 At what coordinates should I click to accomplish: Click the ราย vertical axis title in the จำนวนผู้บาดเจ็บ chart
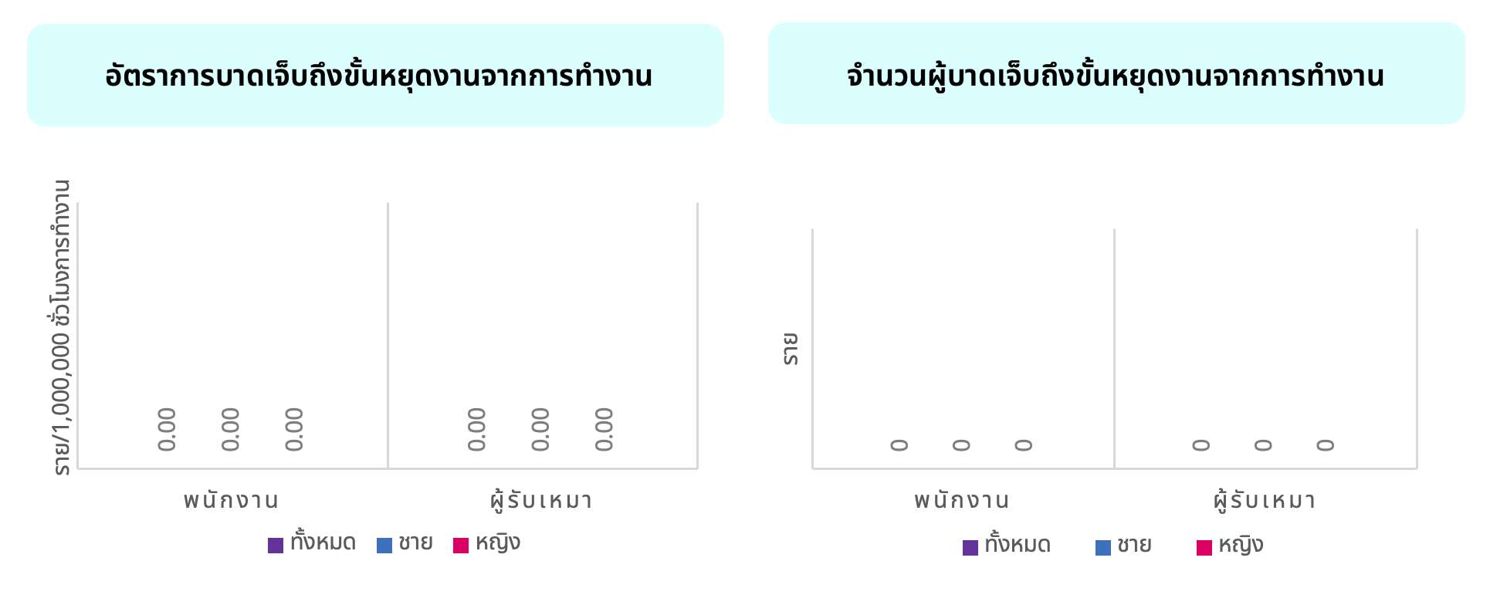[790, 349]
